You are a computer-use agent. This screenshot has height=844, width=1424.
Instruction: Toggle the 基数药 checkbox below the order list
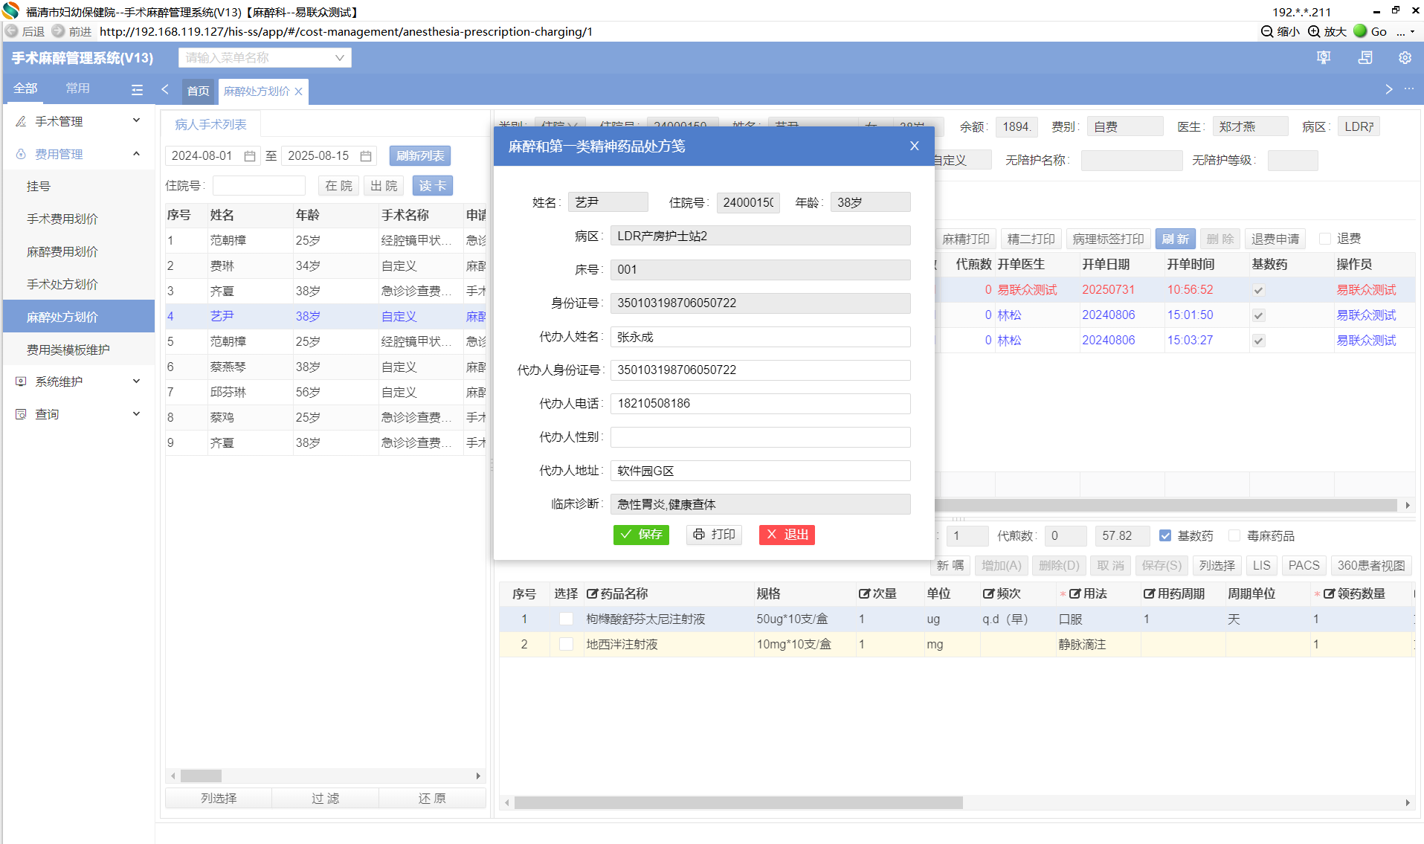(x=1165, y=535)
